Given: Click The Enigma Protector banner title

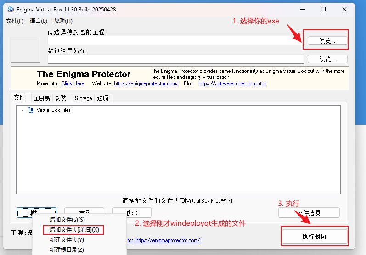Looking at the screenshot, I should 84,74.
